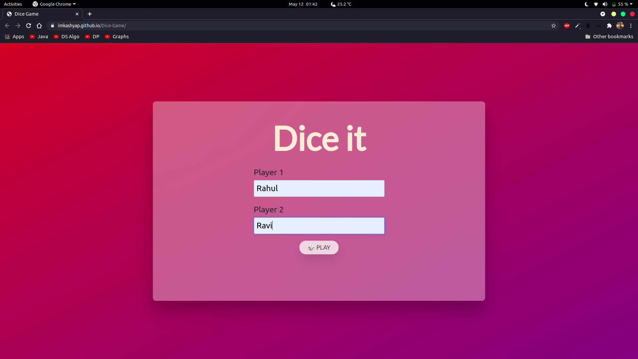Expand the tab search dropdown arrow
This screenshot has height=359, width=638.
click(603, 14)
